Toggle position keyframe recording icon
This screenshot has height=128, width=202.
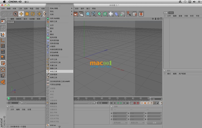[x=142, y=103]
